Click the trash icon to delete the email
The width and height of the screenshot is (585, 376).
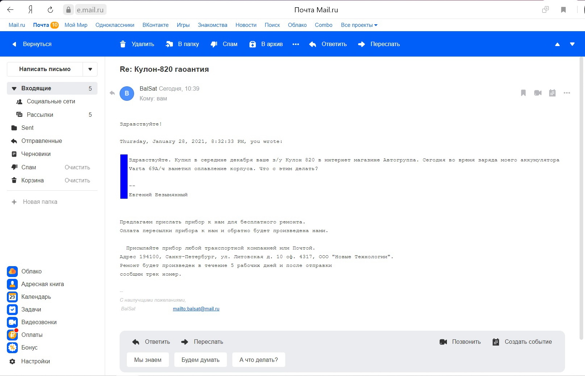[123, 44]
